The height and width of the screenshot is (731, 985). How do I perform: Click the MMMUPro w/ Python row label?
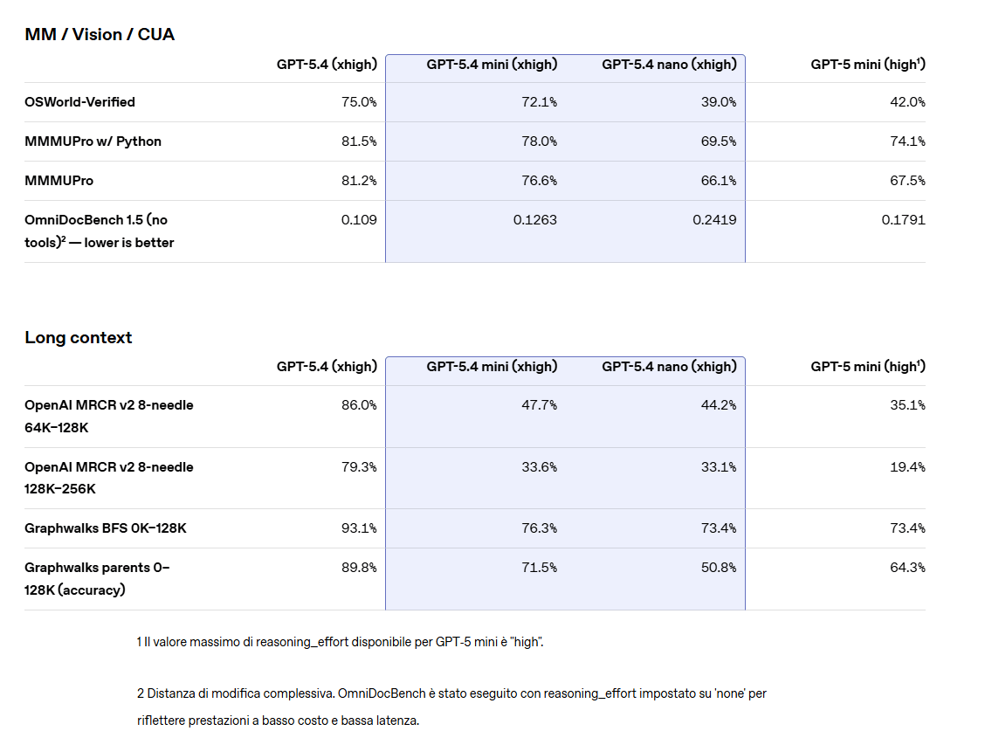tap(93, 141)
